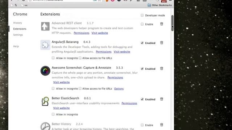Click the Advanced REST client arrow icon

coord(45,26)
